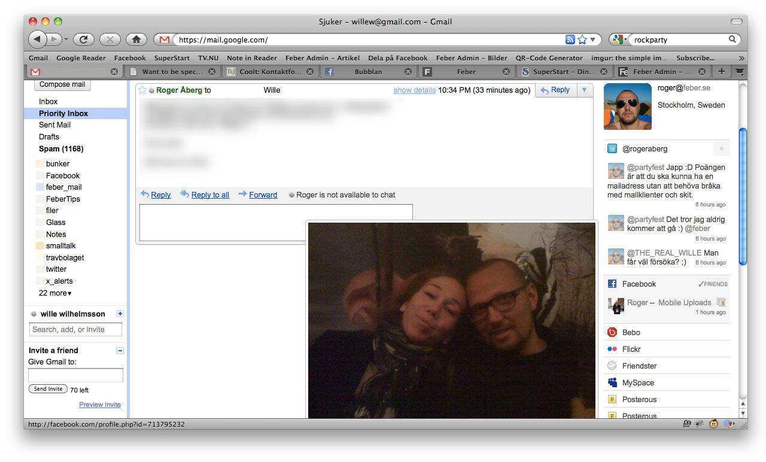The image size is (766, 462).
Task: Open the Greasemonkey monkey icon in status bar
Action: [713, 424]
